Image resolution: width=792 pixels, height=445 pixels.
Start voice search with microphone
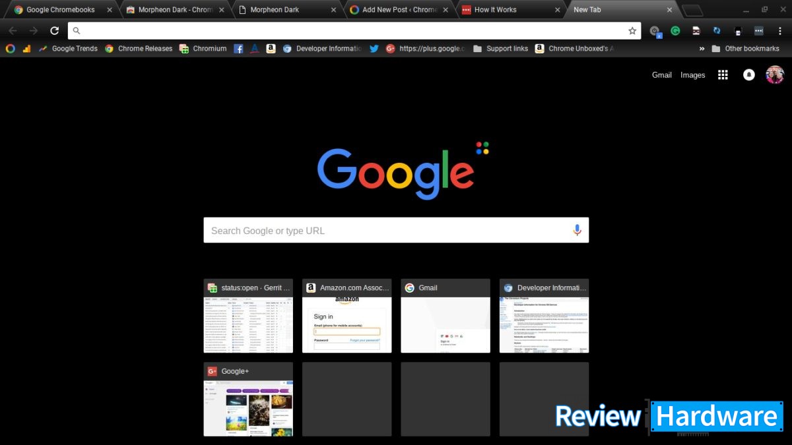pos(577,230)
